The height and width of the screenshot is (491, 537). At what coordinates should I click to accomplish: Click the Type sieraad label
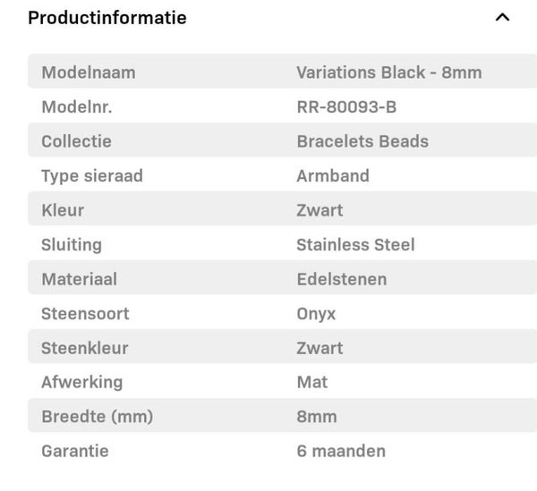click(92, 176)
